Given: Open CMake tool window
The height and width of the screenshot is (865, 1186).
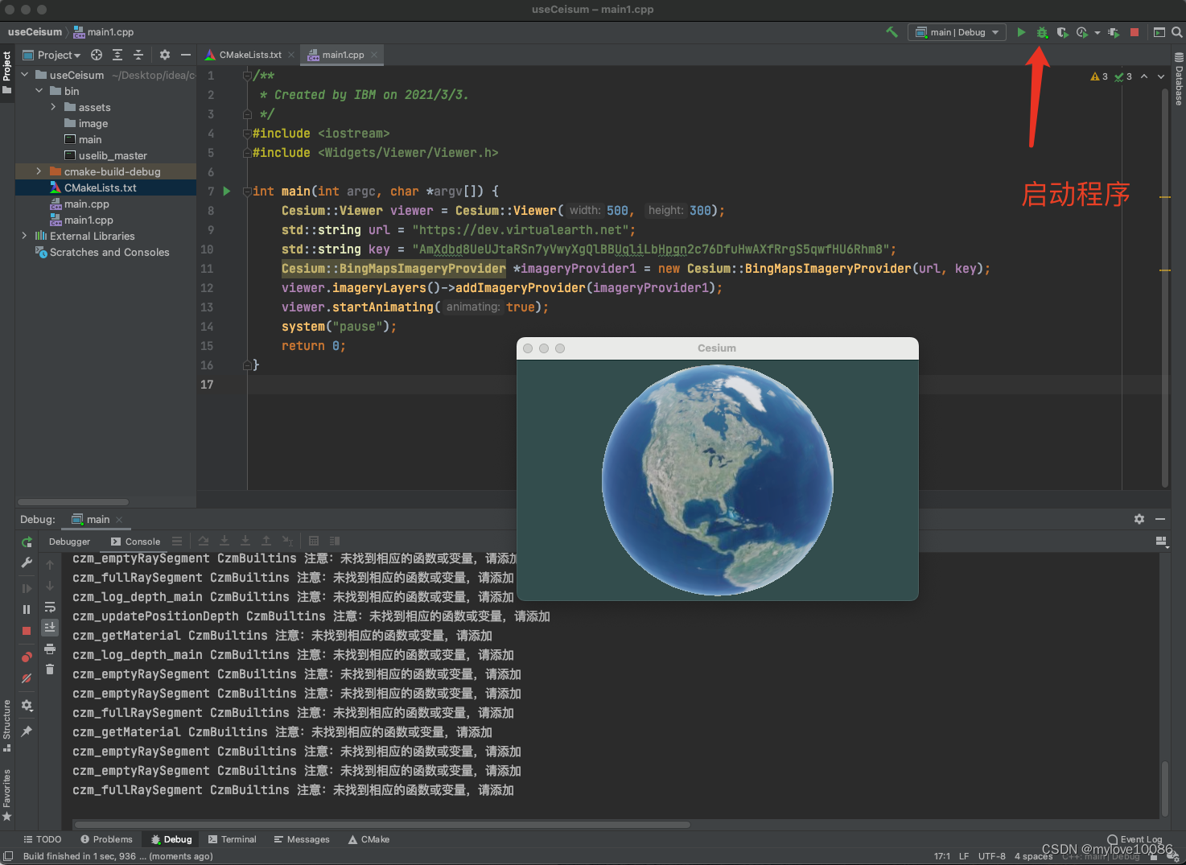Looking at the screenshot, I should click(369, 839).
